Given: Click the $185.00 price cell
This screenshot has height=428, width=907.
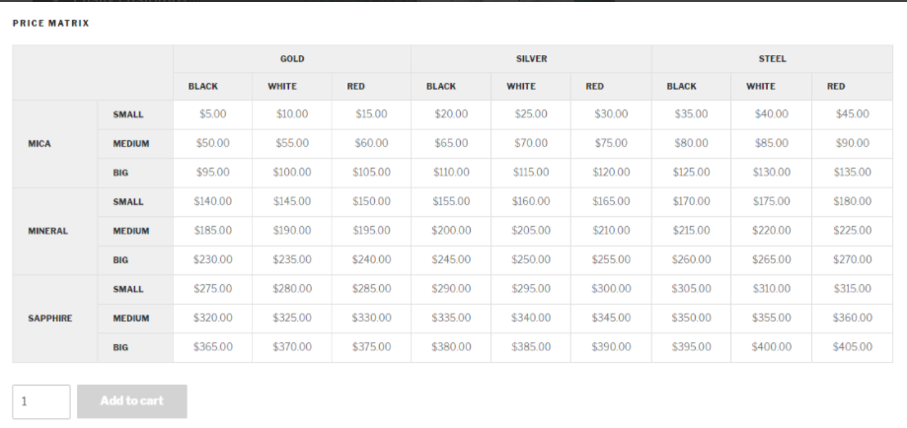Looking at the screenshot, I should pyautogui.click(x=213, y=231).
